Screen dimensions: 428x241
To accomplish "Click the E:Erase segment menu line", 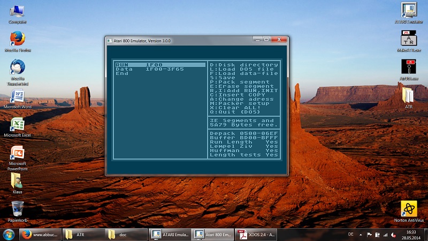I will pos(242,86).
